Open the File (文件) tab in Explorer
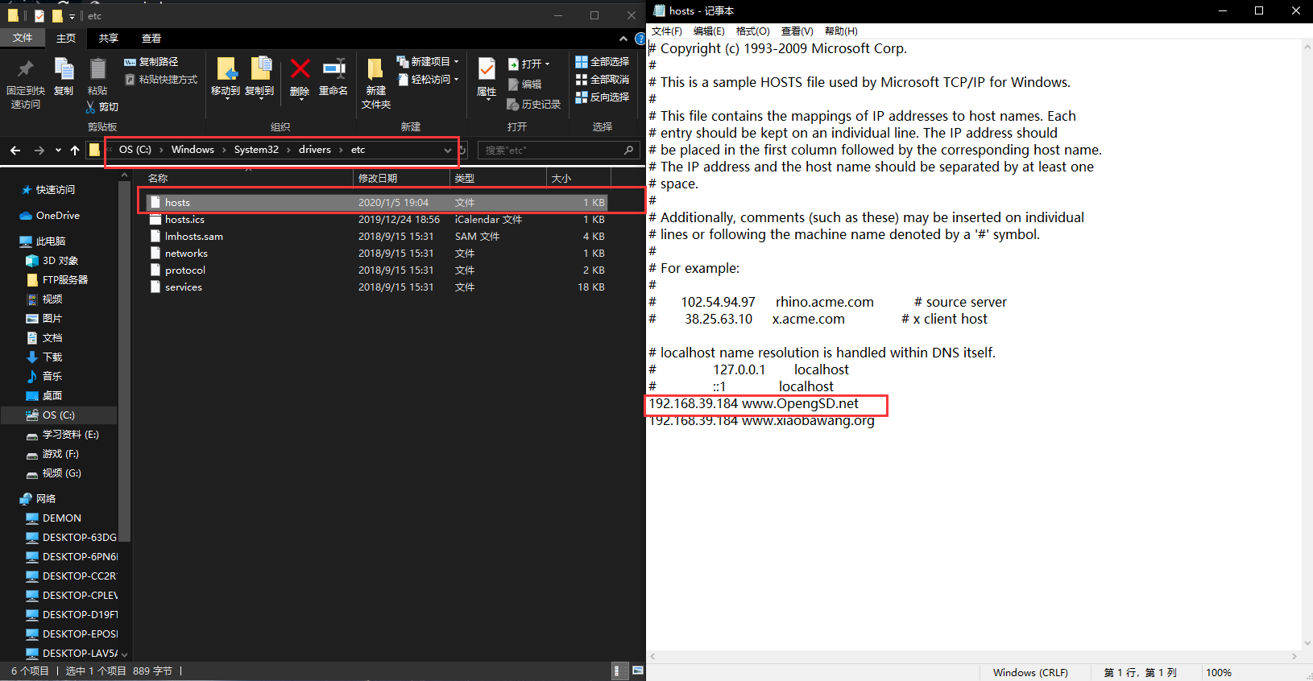Viewport: 1313px width, 681px height. (x=23, y=38)
